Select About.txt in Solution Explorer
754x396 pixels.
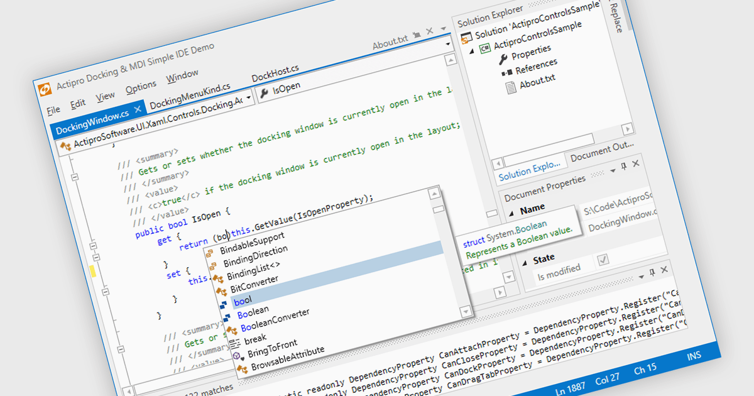point(537,82)
